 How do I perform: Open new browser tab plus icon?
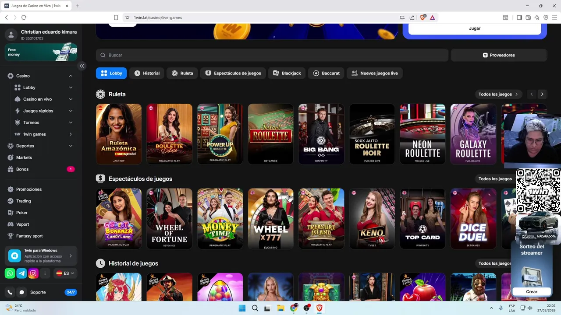[78, 6]
